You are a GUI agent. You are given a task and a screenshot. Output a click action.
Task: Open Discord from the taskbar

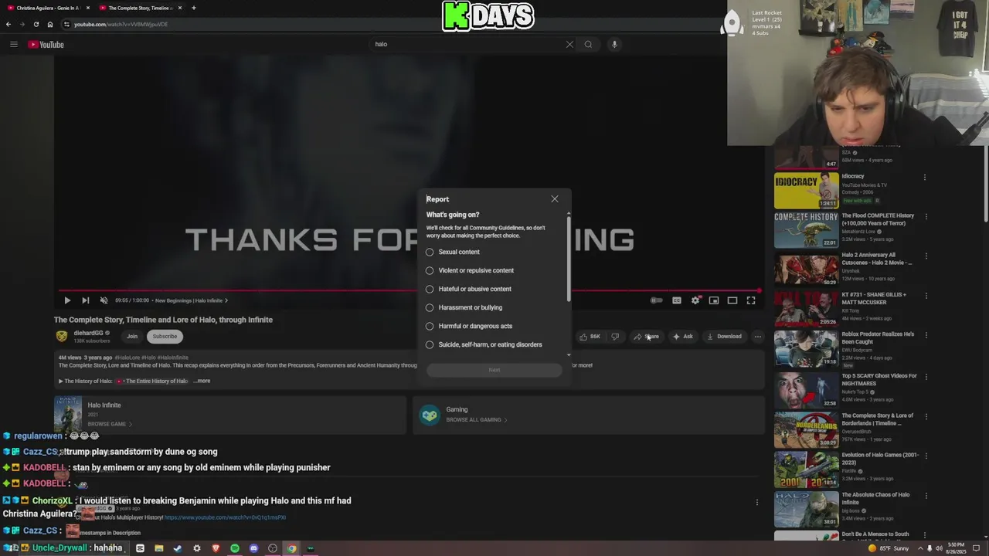pyautogui.click(x=253, y=548)
